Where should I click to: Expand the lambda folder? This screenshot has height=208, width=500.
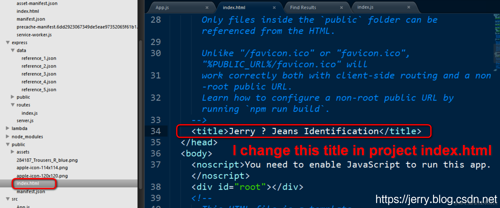8,128
